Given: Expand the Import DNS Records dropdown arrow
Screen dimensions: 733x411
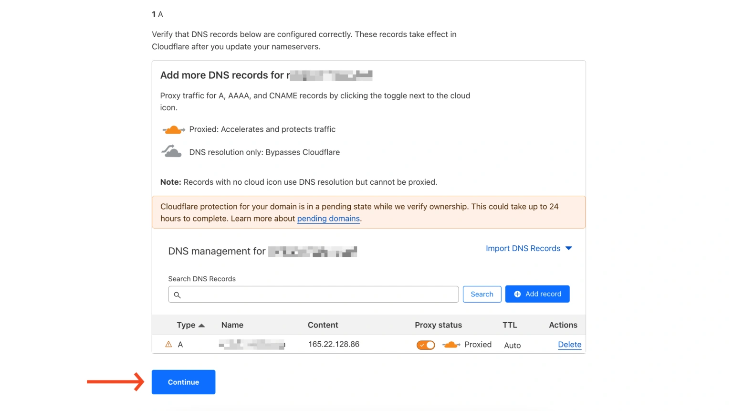Looking at the screenshot, I should 569,248.
